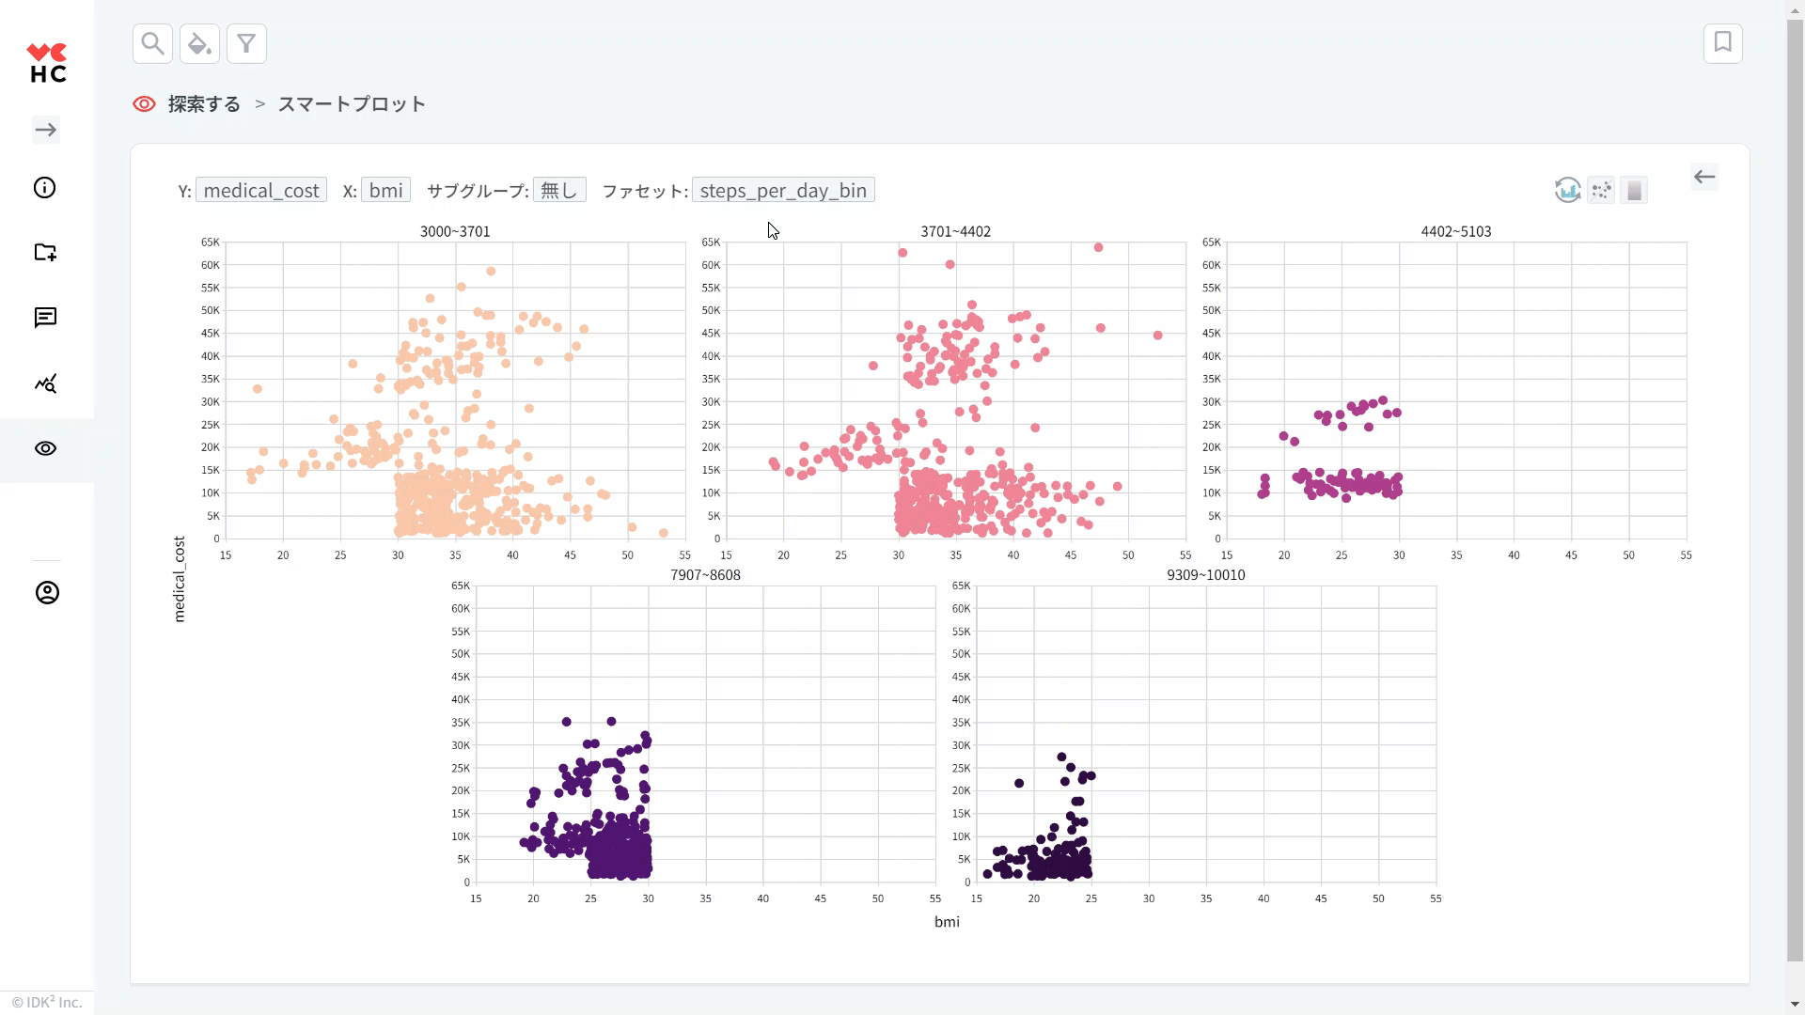The image size is (1805, 1015).
Task: Toggle the gray gradient rectangle button
Action: point(1634,190)
